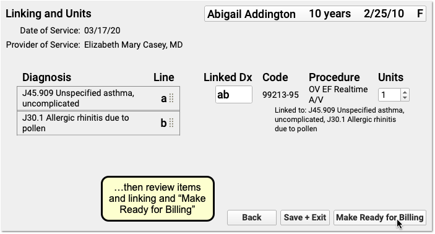Screen dimensions: 435x234
Task: Click the Linked to diagnoses description text
Action: (x=340, y=119)
